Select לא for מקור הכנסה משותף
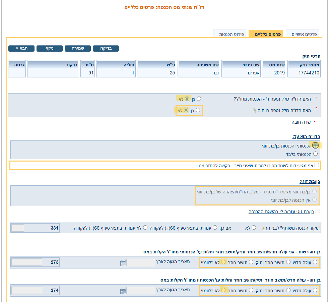Image resolution: width=328 pixels, height=302 pixels. click(254, 228)
